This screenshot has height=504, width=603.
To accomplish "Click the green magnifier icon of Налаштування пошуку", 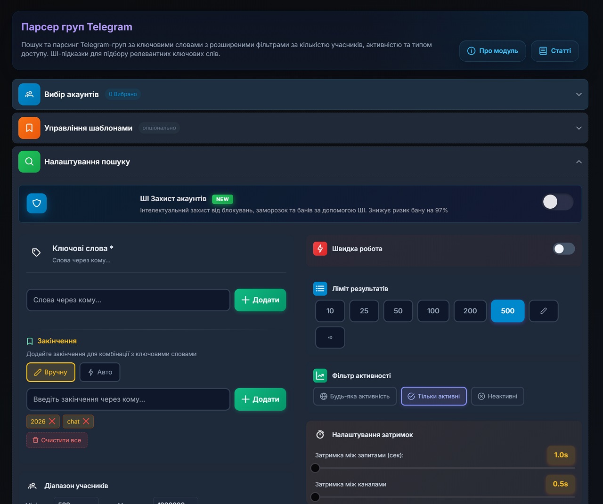I will [x=29, y=162].
